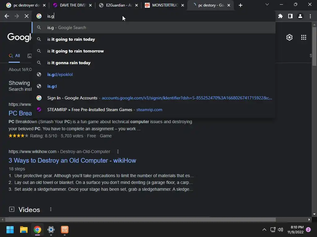Click the Chrome taskbar icon
The height and width of the screenshot is (237, 317).
[x=37, y=230]
